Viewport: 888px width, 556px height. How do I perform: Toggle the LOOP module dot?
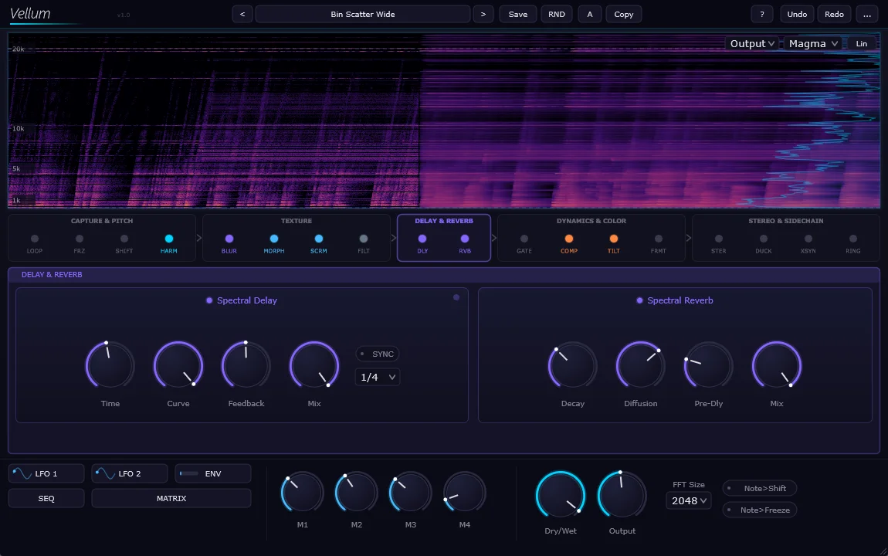tap(35, 239)
